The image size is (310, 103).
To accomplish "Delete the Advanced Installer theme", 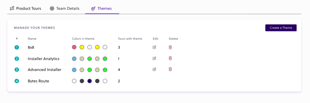I will coord(170,69).
